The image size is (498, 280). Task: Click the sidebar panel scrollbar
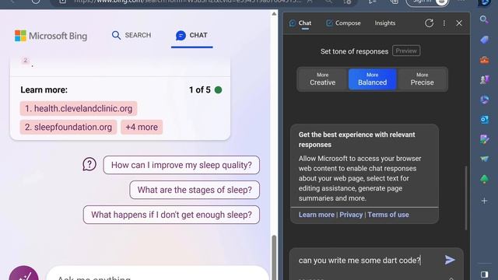point(466,198)
